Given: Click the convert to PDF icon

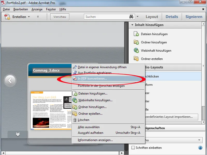Looking at the screenshot, I should (75, 79).
